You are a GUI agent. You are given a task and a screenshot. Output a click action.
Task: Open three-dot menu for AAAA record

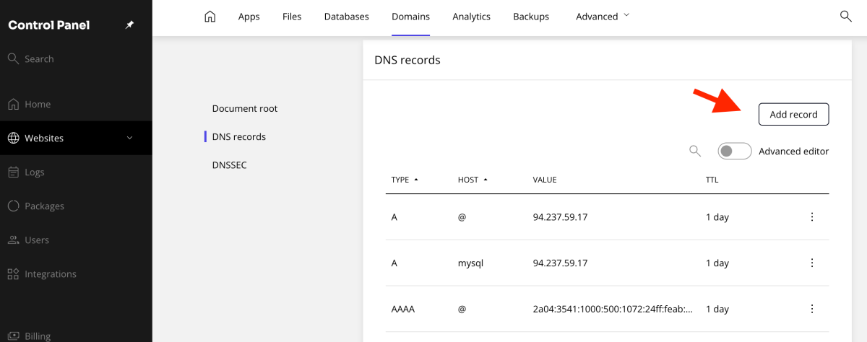tap(812, 309)
